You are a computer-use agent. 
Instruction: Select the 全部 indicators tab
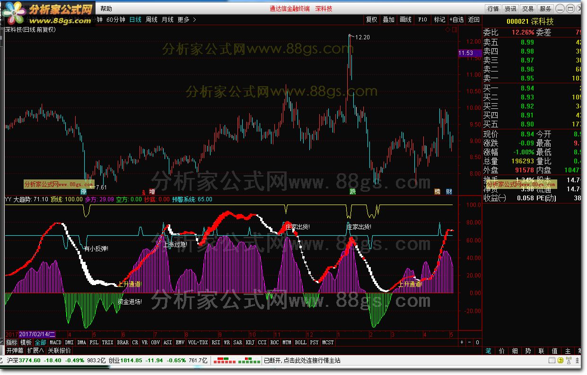pyautogui.click(x=40, y=342)
